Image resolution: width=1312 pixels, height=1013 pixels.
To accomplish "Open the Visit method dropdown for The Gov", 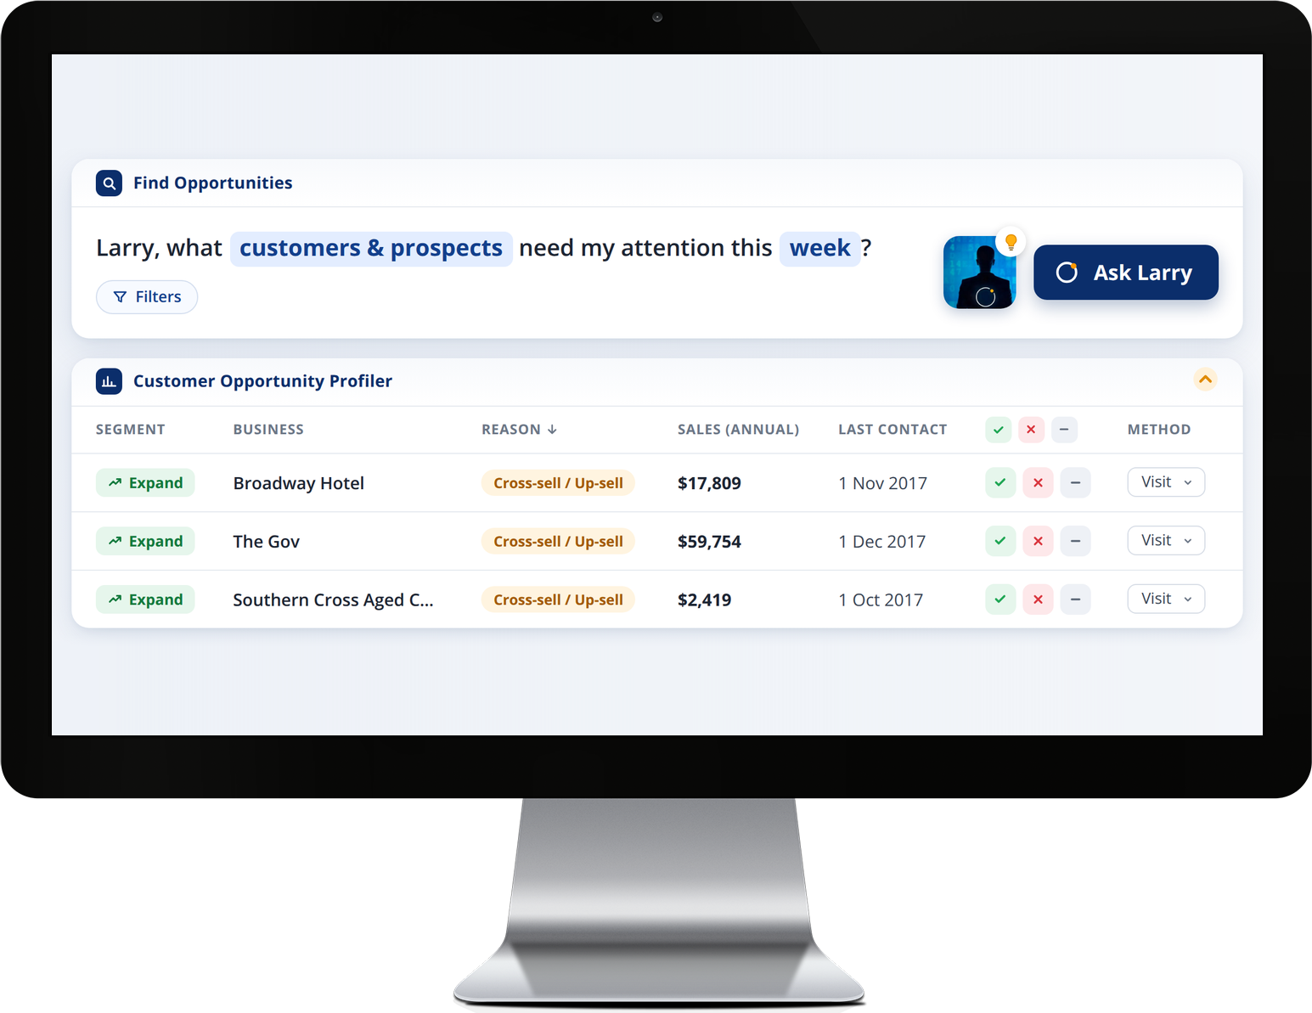I will [1166, 541].
